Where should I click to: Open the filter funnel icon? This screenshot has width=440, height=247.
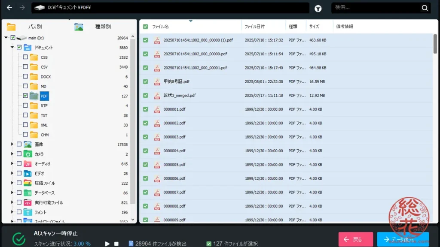pos(318,8)
